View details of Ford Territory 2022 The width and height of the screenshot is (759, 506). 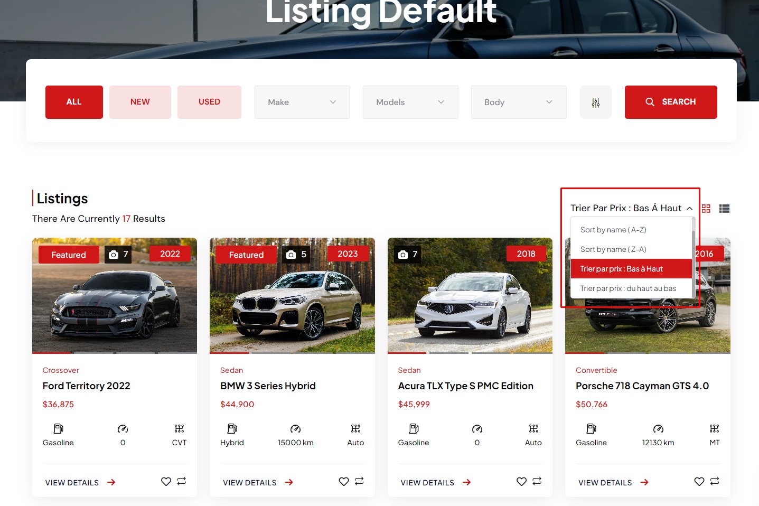click(x=80, y=483)
